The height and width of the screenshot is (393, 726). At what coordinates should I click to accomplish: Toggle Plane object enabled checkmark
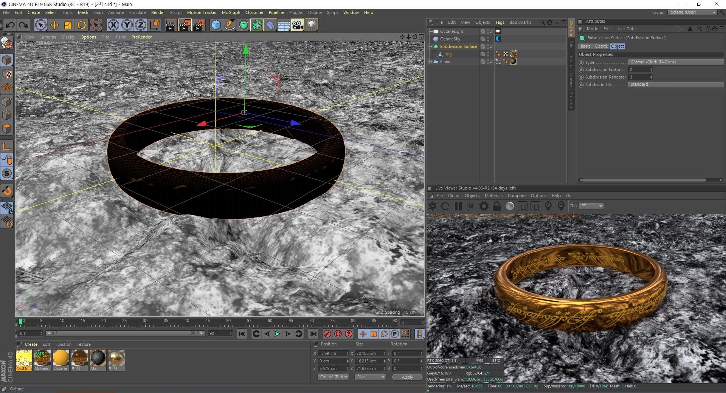[491, 62]
